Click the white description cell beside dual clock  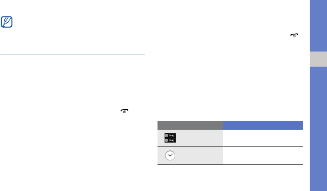(263, 138)
